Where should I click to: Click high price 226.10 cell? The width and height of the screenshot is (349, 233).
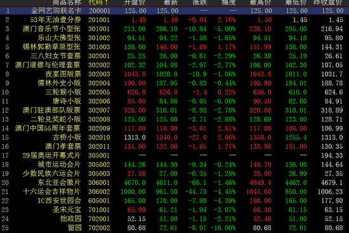260,29
